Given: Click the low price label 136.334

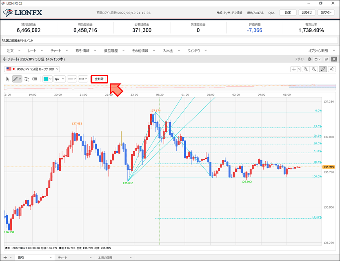Looking at the screenshot, I should coord(9,232).
